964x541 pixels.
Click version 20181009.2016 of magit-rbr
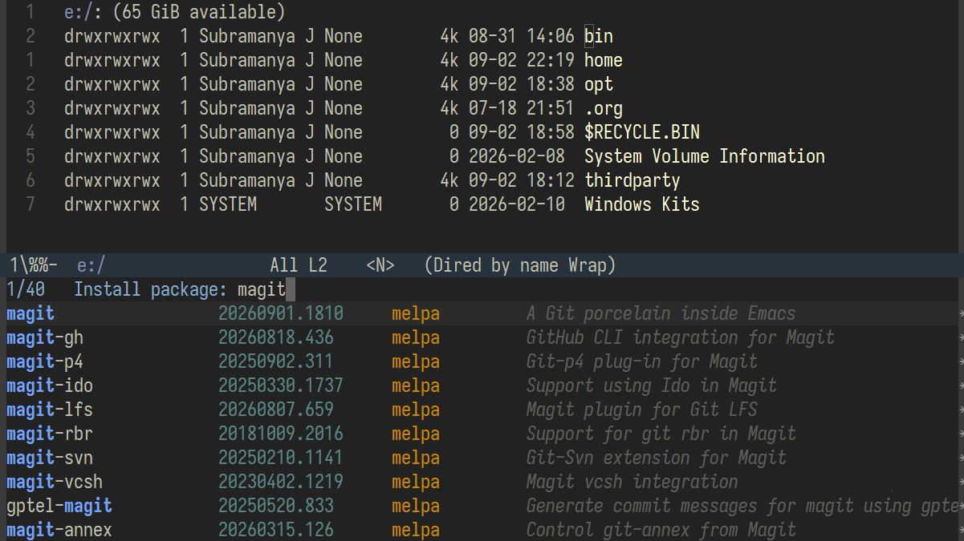281,434
